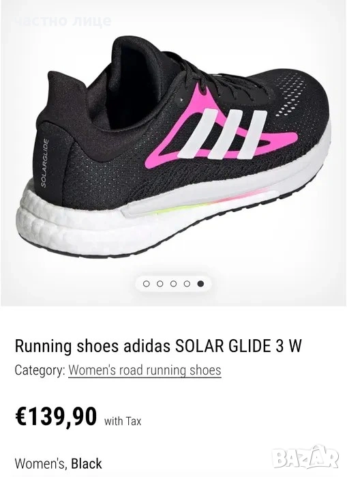Screen dimensions: 347x477
Task: Click the 'Black' color label
Action: (x=87, y=464)
